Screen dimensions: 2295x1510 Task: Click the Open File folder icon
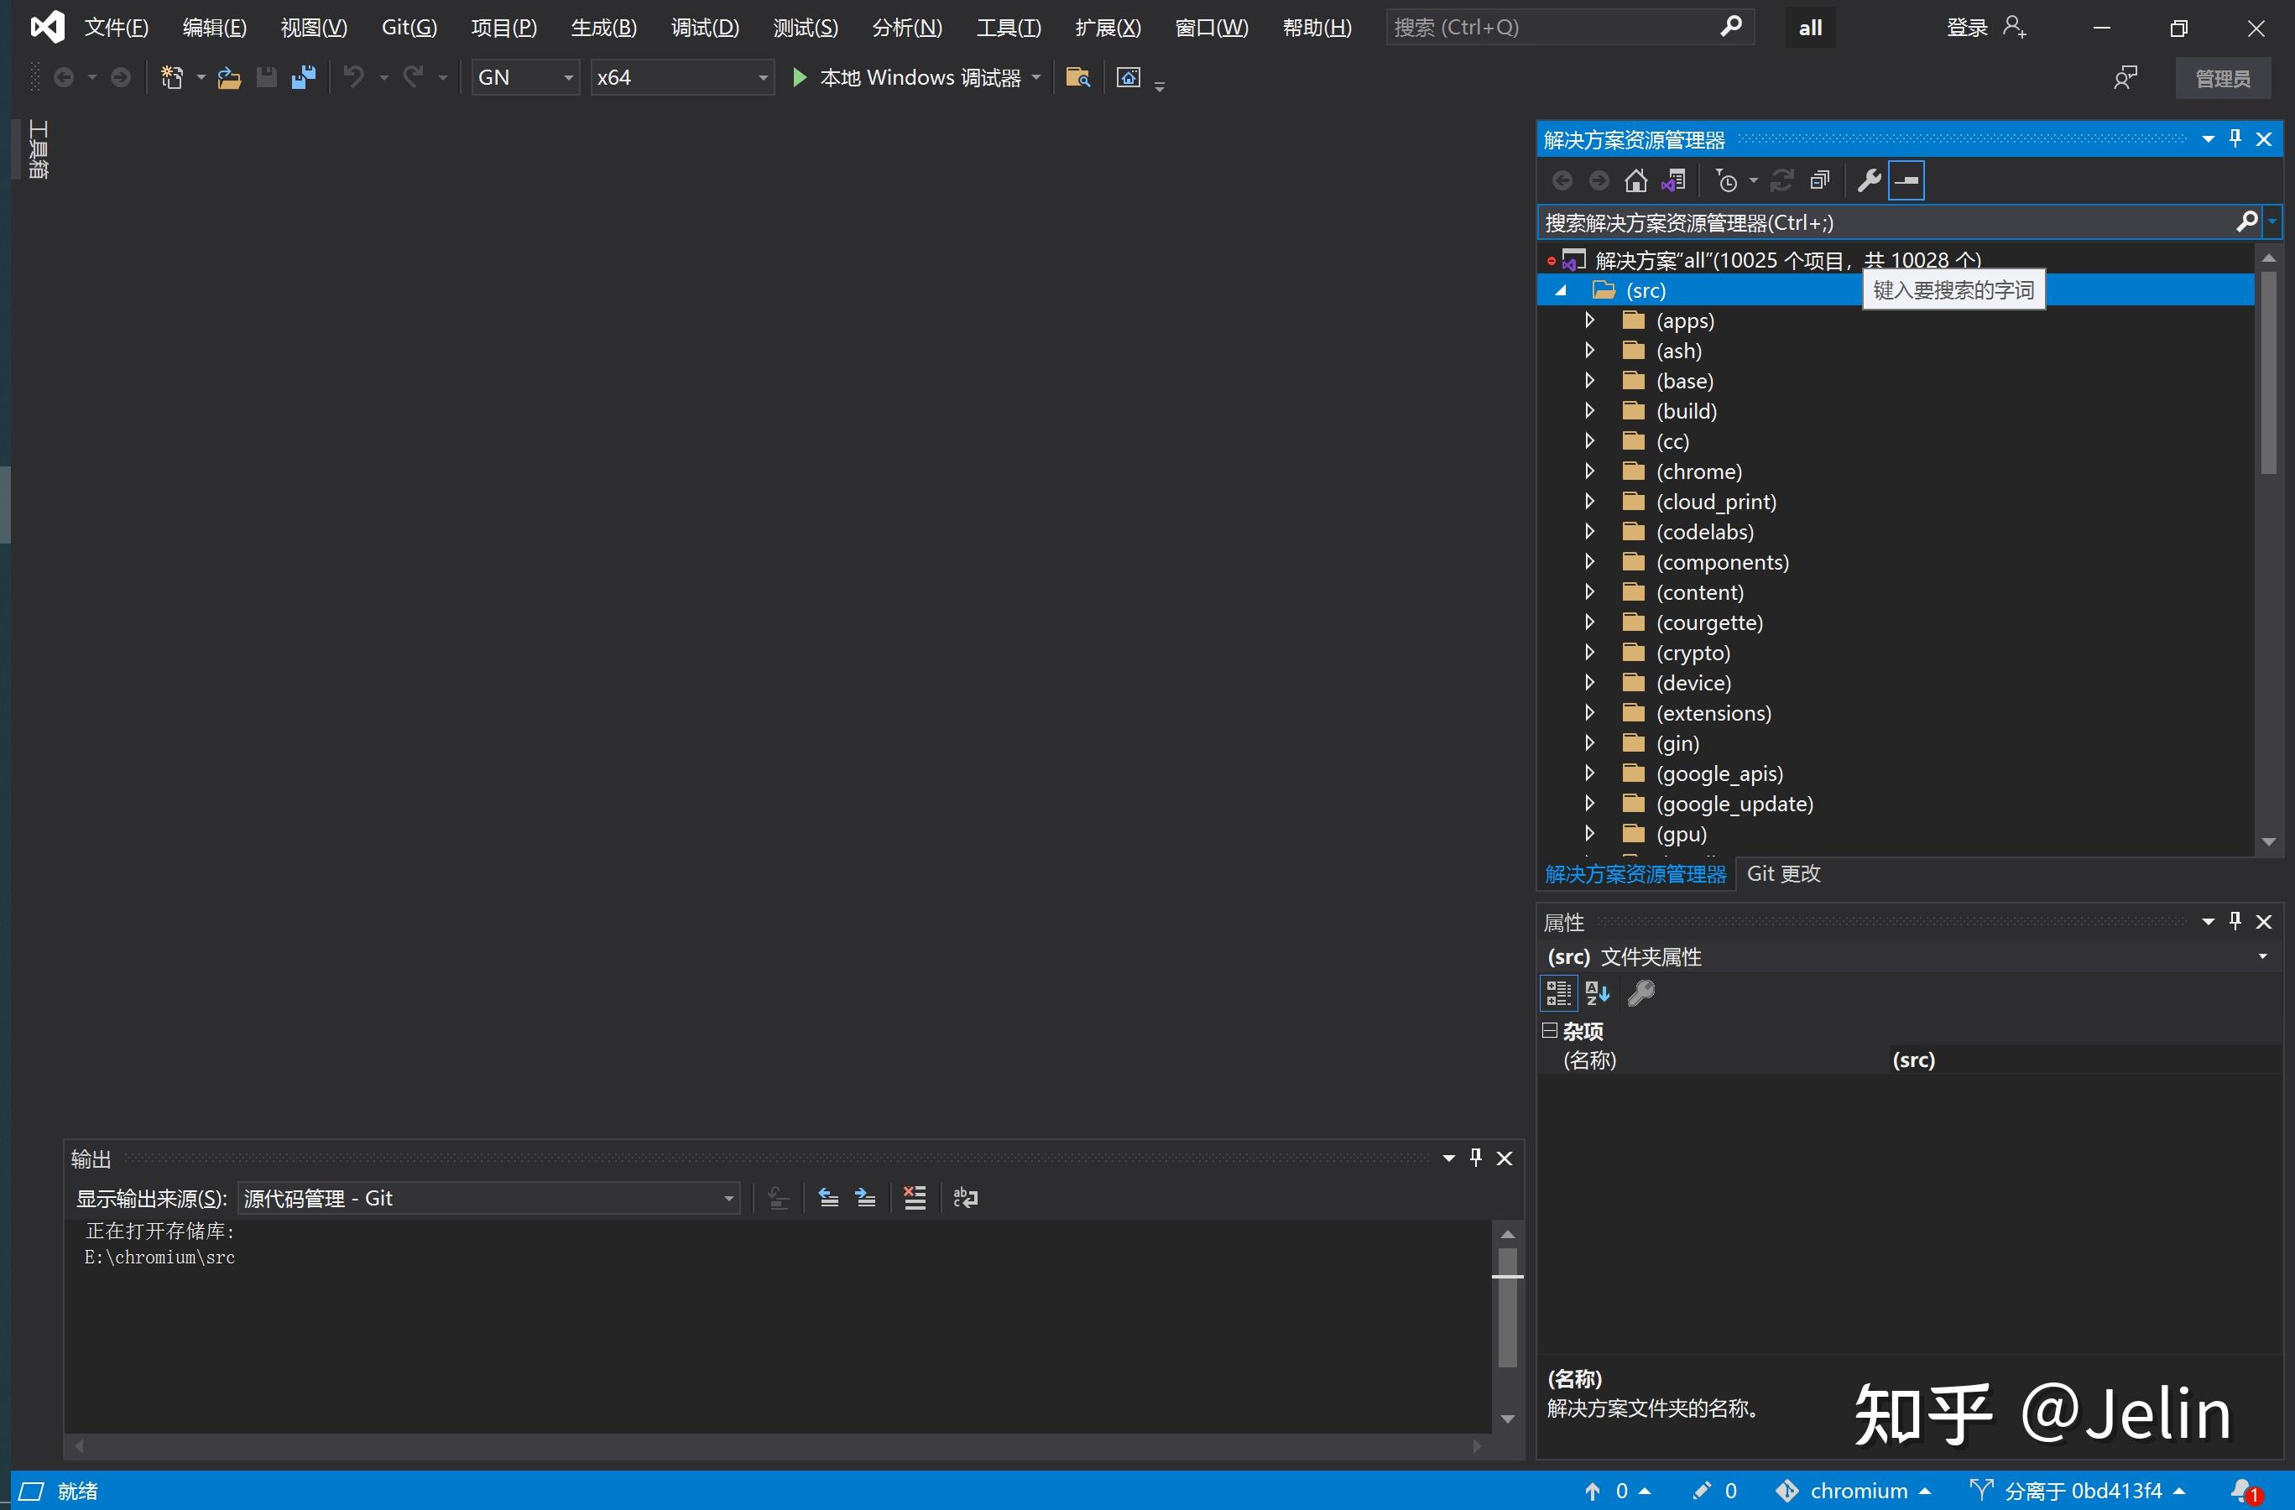click(228, 77)
